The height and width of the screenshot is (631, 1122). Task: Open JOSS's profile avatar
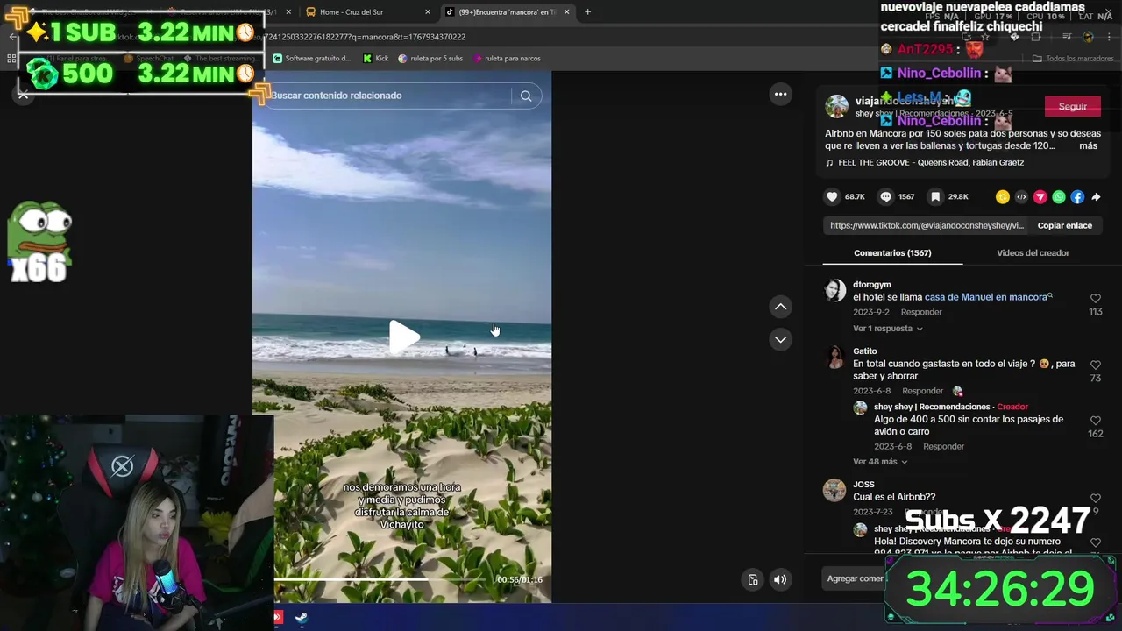coord(835,490)
